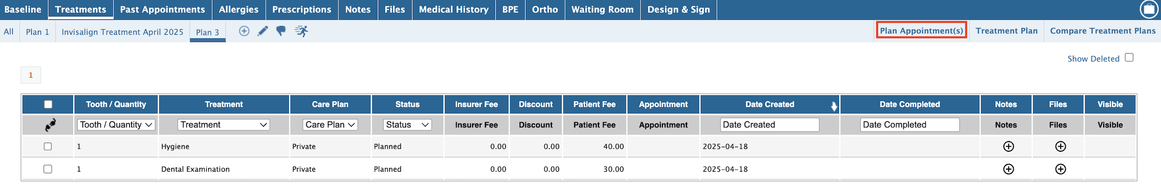Click the link icon in the filter row
1161x186 pixels.
(x=50, y=125)
